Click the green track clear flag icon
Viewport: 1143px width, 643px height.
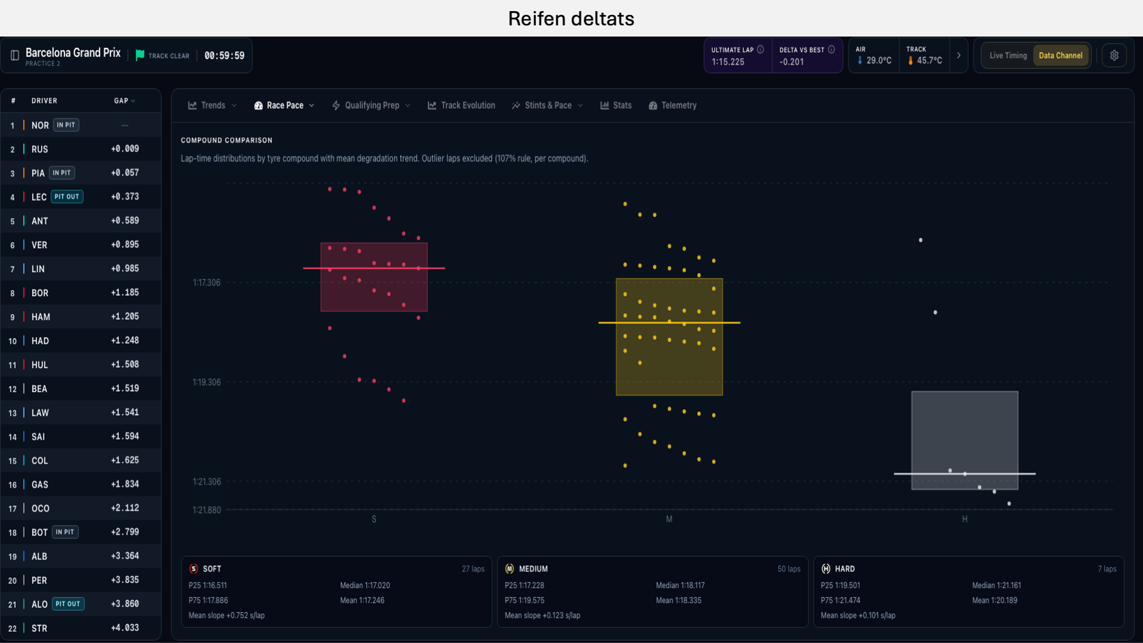(x=140, y=55)
